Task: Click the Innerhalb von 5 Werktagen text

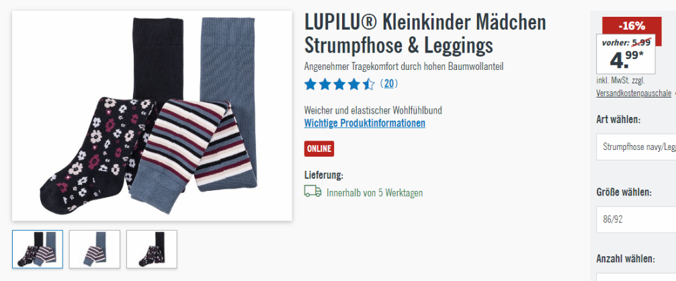Action: click(375, 193)
